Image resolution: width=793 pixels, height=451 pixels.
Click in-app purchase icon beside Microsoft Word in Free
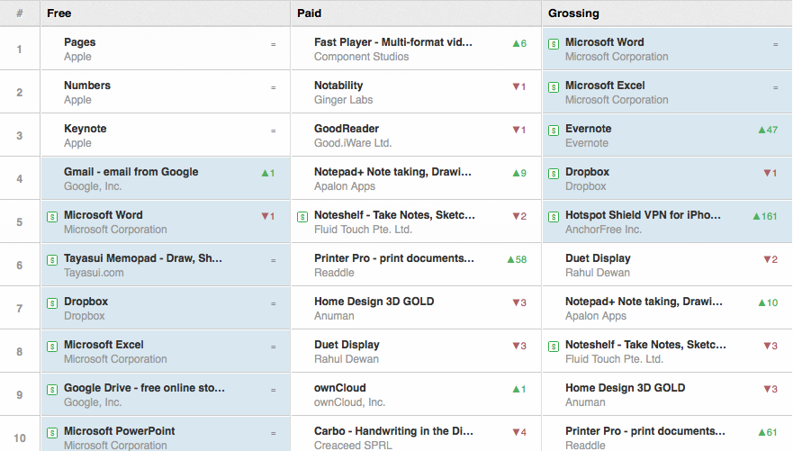52,217
